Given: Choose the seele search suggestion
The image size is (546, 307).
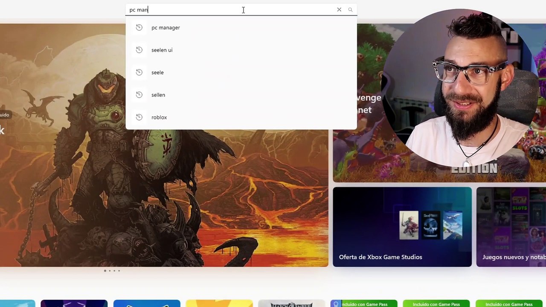Looking at the screenshot, I should pos(241,72).
